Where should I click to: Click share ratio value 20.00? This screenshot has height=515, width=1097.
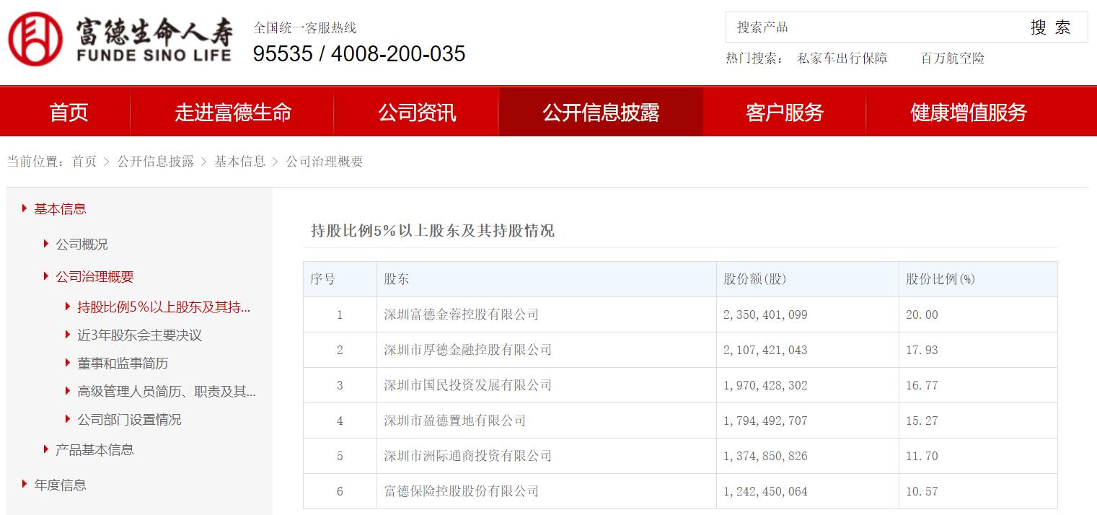pyautogui.click(x=922, y=314)
